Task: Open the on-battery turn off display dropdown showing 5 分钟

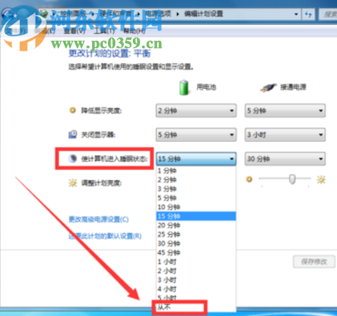Action: 196,134
